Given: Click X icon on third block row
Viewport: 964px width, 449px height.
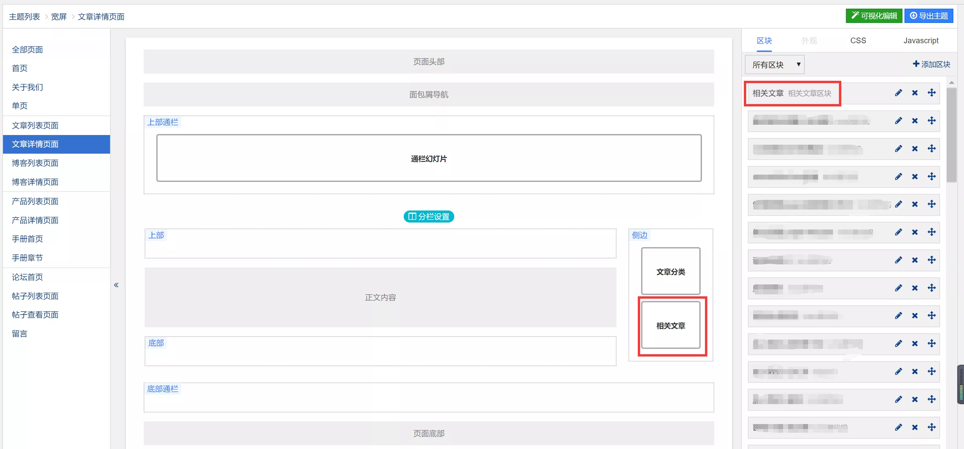Looking at the screenshot, I should (914, 149).
